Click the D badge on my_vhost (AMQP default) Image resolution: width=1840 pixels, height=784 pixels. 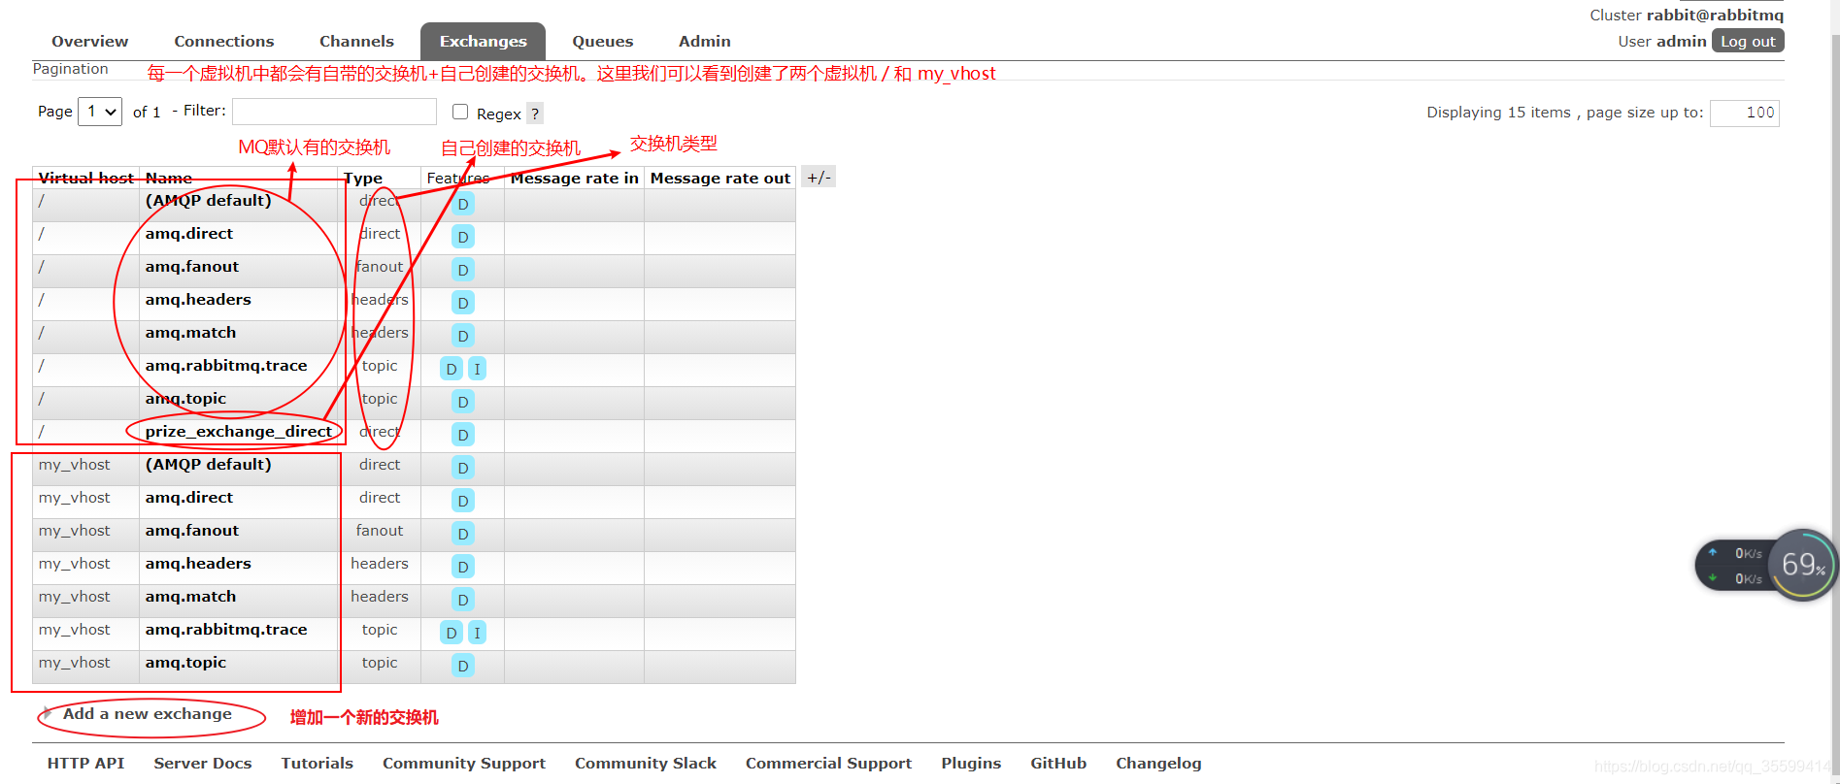pyautogui.click(x=463, y=468)
